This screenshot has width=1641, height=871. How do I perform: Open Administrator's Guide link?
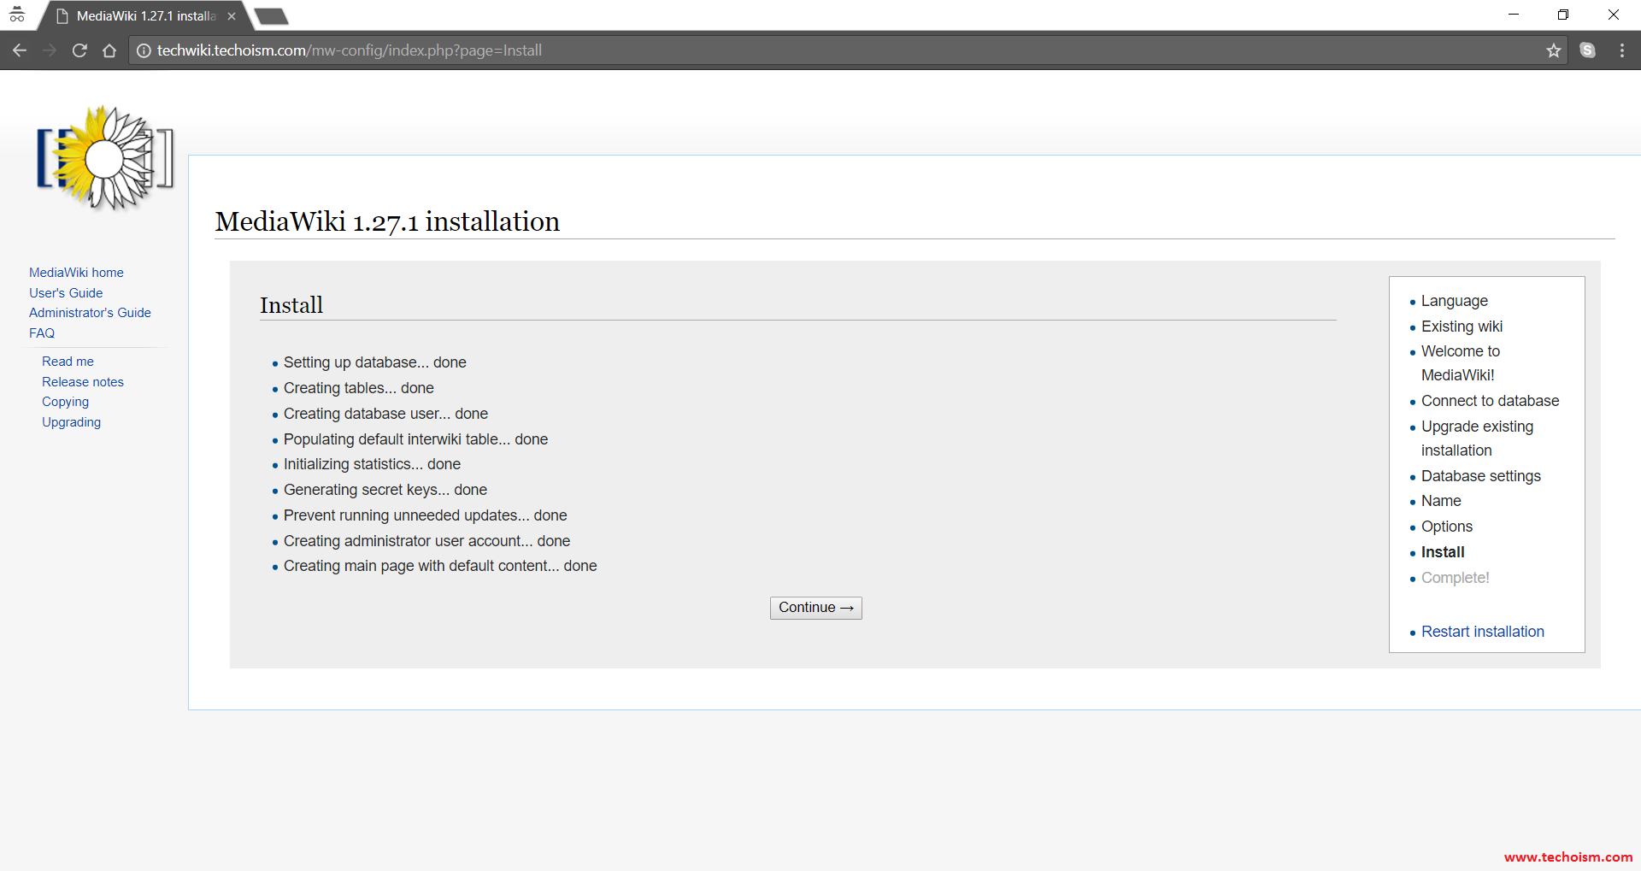pyautogui.click(x=90, y=313)
